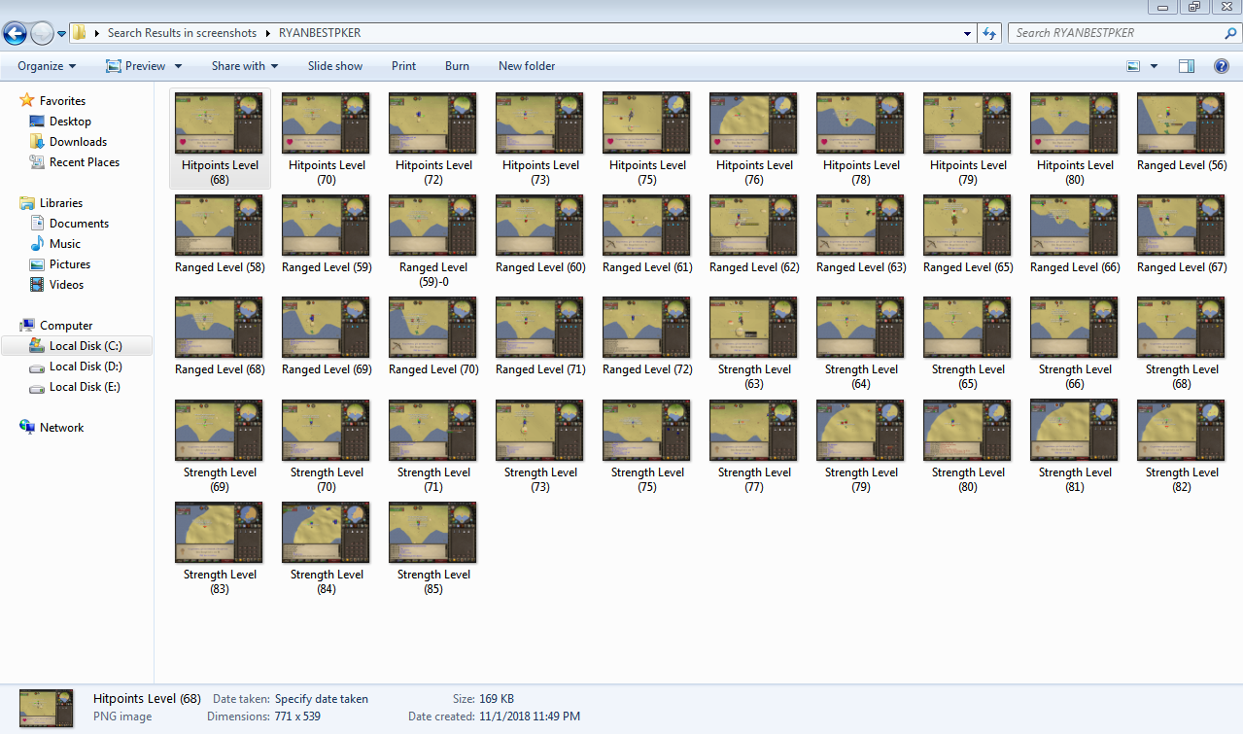Select the Strength Level (73) thumbnail
The width and height of the screenshot is (1243, 734).
click(x=540, y=431)
